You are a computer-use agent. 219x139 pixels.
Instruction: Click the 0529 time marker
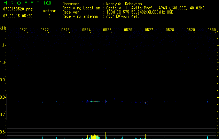point(191,30)
